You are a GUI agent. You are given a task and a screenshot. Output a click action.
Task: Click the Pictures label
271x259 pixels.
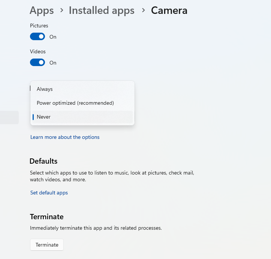pos(39,26)
